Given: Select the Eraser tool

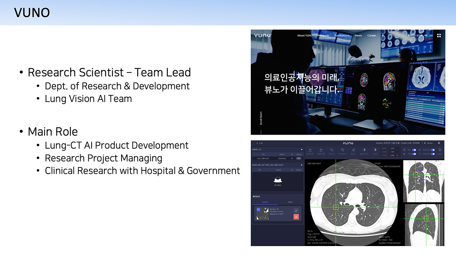Looking at the screenshot, I should (x=353, y=151).
